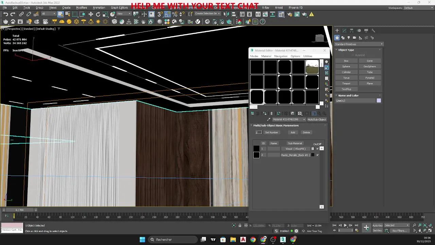Viewport: 435px width, 245px height.
Task: Click the object color swatch beside Line013
Action: [x=379, y=101]
